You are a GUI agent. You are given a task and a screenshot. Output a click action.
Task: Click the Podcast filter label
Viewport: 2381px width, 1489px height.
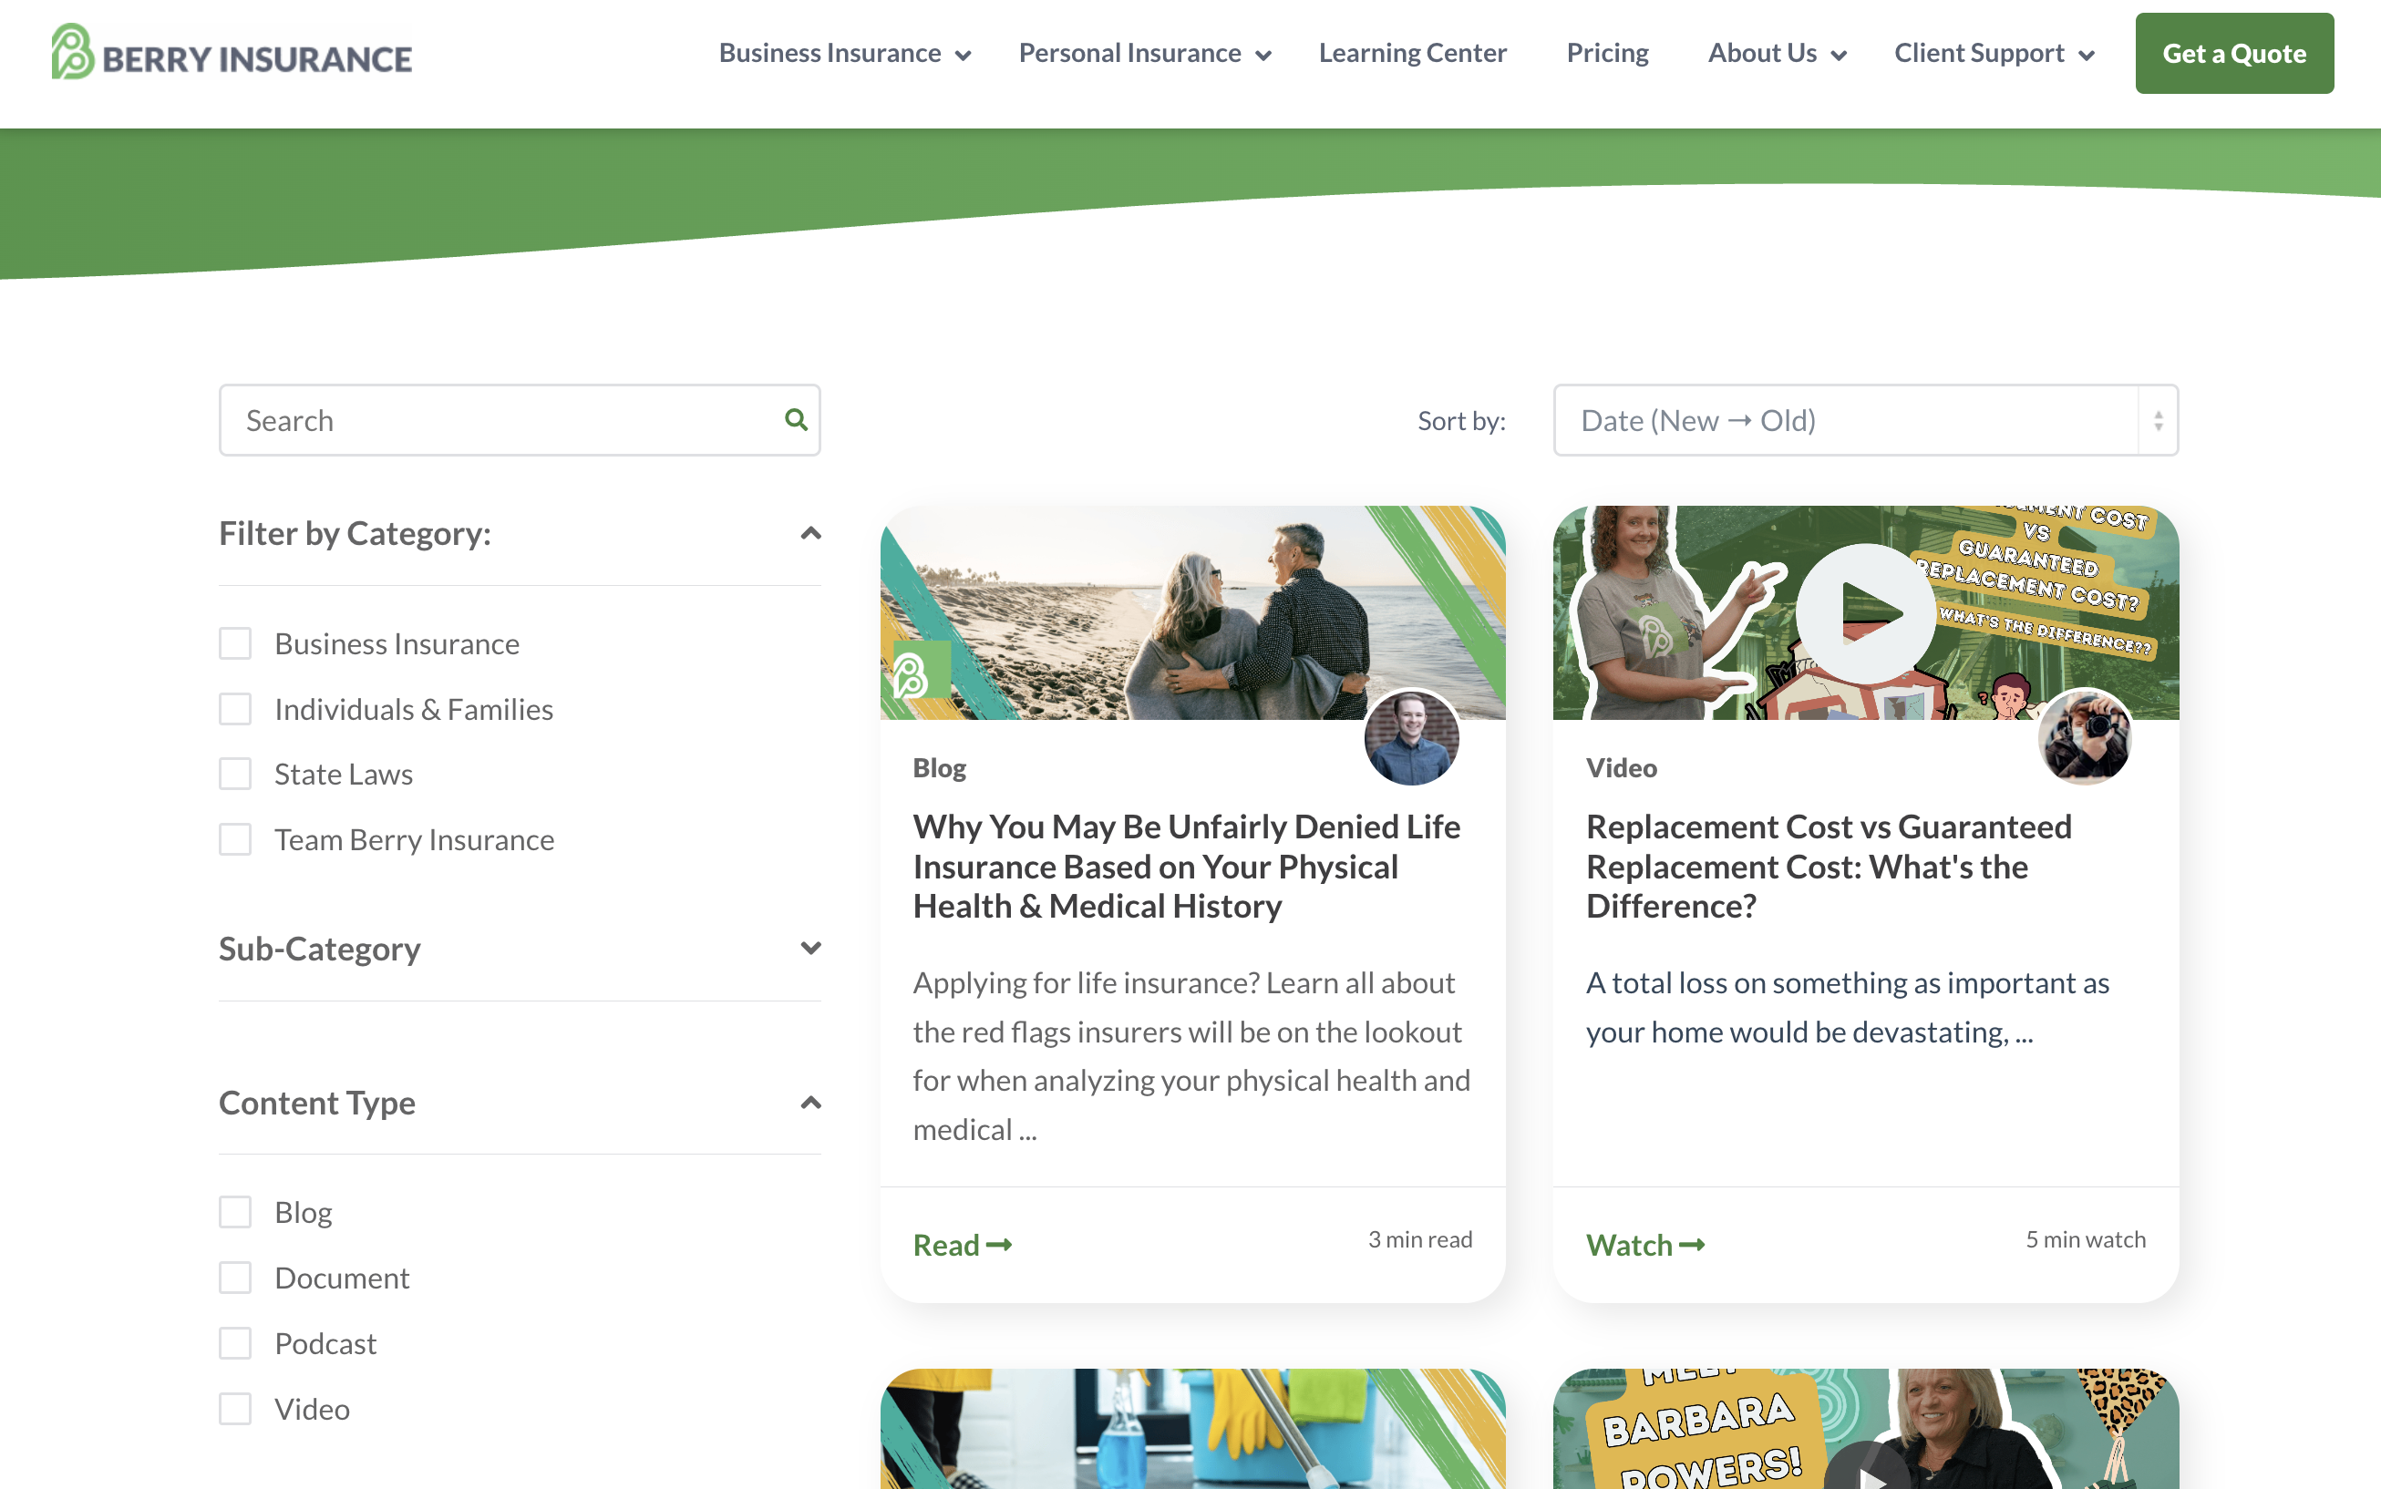tap(325, 1343)
